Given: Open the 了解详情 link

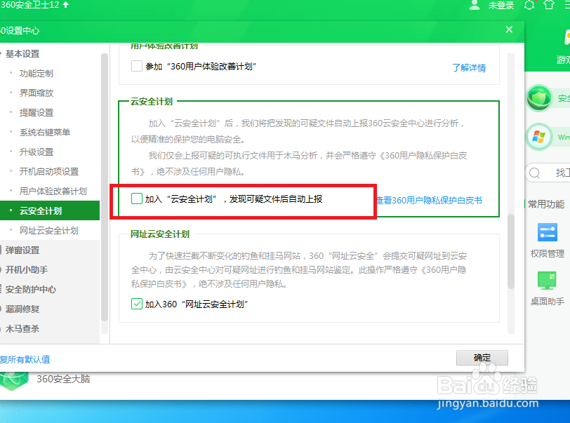Looking at the screenshot, I should pyautogui.click(x=469, y=67).
